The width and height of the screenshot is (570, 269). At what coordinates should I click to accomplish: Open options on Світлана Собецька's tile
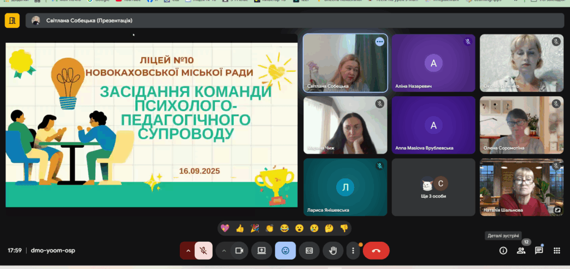(380, 42)
